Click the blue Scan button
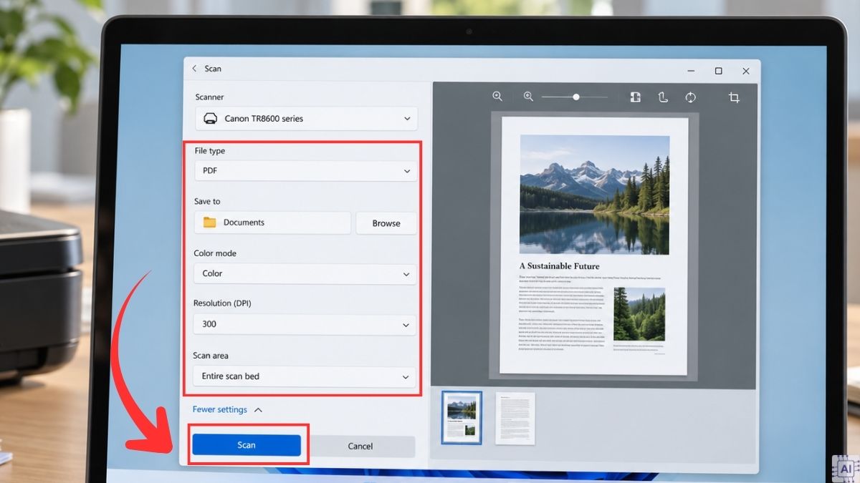860x483 pixels. 246,445
